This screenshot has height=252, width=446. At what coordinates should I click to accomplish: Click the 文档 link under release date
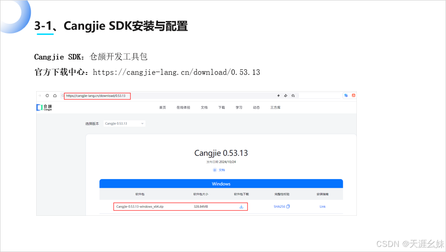tap(222, 170)
